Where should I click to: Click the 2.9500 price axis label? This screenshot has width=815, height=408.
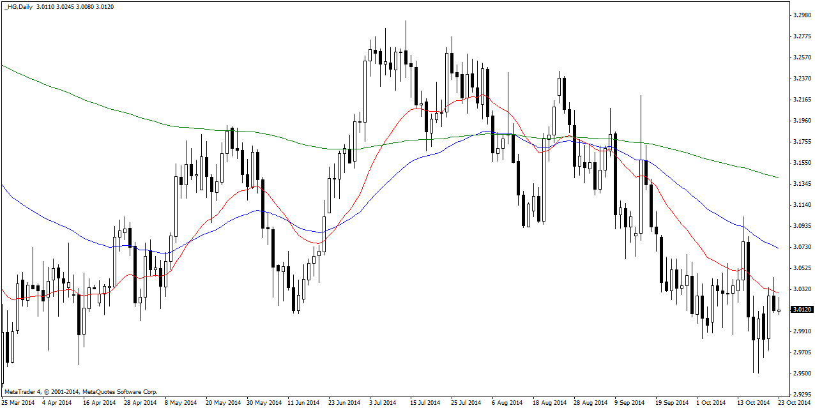pos(801,374)
